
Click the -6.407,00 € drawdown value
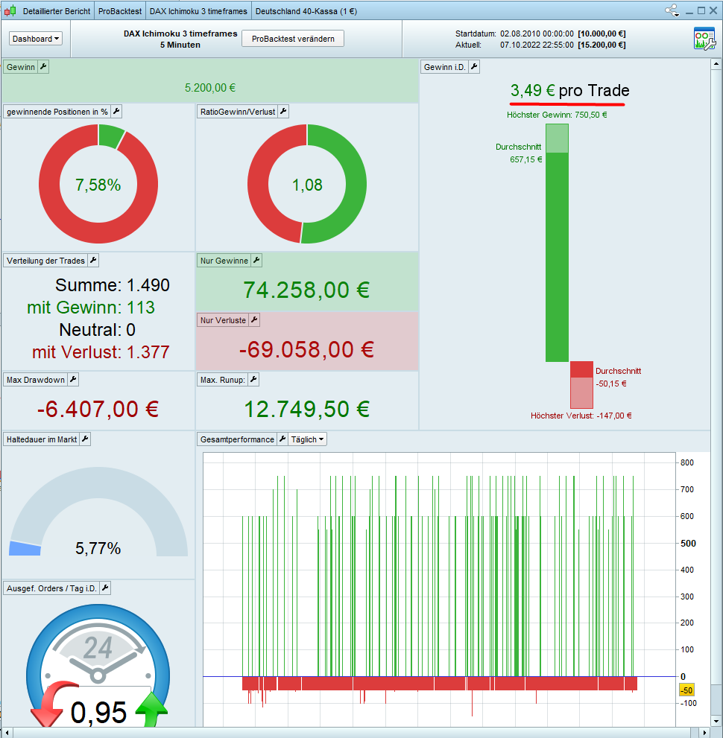[x=98, y=409]
